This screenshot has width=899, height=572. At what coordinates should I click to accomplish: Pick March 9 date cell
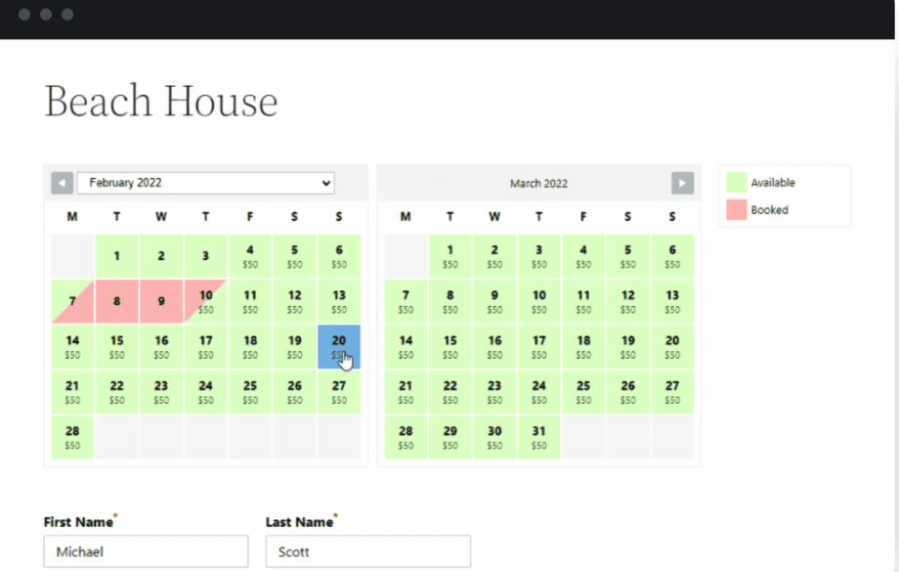coord(494,301)
